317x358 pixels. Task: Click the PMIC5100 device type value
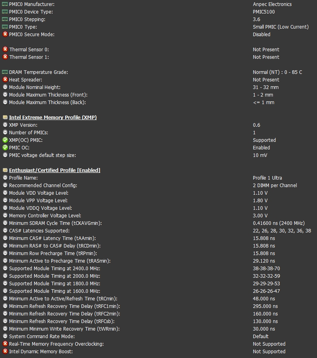pyautogui.click(x=264, y=12)
